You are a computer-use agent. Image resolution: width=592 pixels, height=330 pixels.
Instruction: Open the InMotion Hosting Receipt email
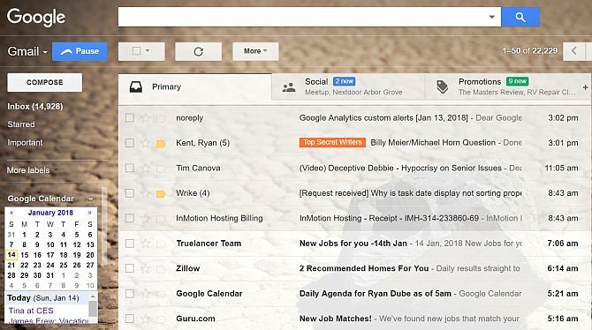pyautogui.click(x=389, y=218)
